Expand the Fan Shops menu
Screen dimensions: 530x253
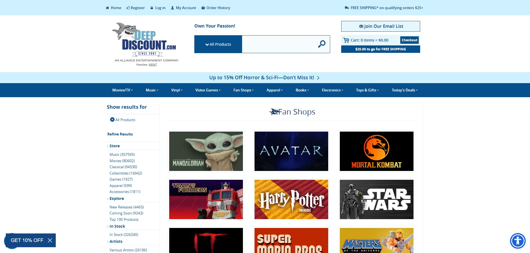[x=243, y=90]
